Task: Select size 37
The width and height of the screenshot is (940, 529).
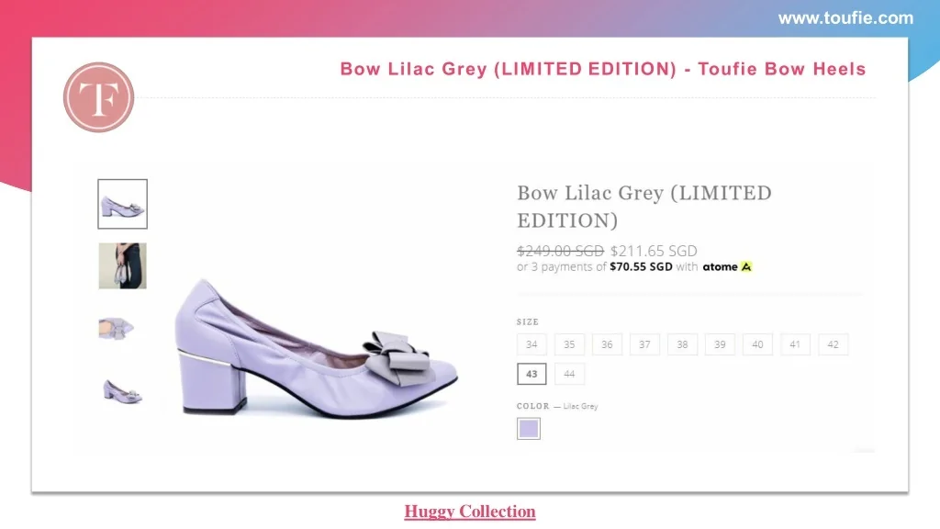Action: [644, 344]
